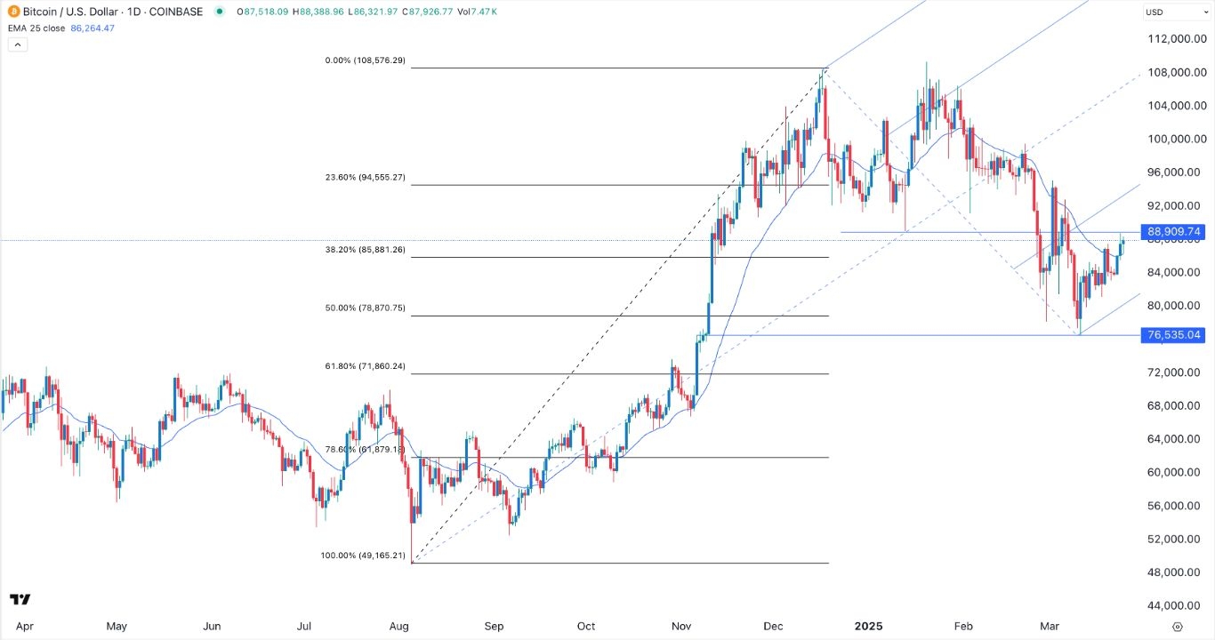Click the green market status dot
The image size is (1215, 640).
(219, 12)
